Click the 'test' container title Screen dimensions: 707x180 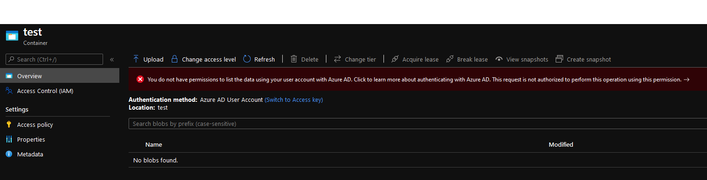pos(32,32)
